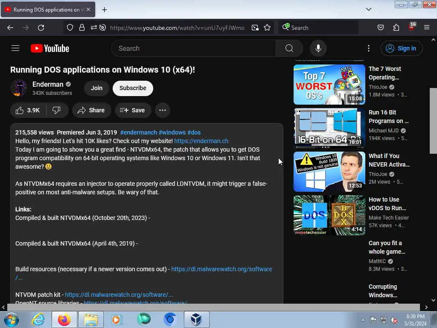The width and height of the screenshot is (437, 328).
Task: Open Pocket save icon in toolbar
Action: (x=380, y=28)
